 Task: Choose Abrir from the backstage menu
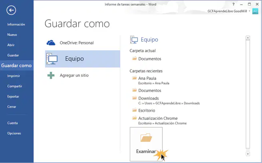[x=11, y=45]
